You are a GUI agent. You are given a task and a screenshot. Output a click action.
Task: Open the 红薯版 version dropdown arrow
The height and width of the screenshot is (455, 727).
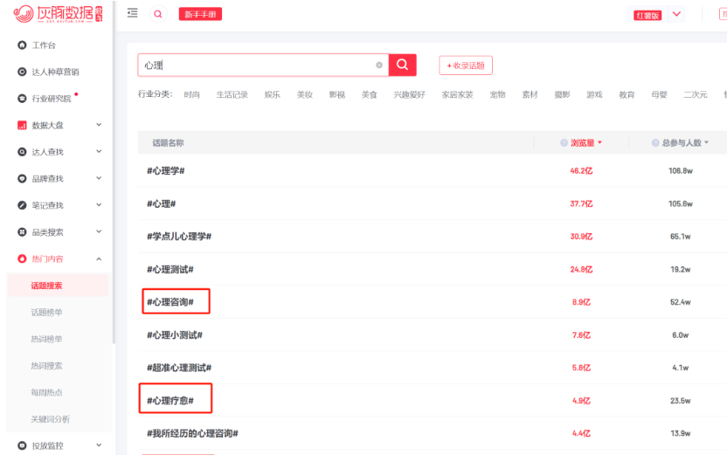click(676, 14)
